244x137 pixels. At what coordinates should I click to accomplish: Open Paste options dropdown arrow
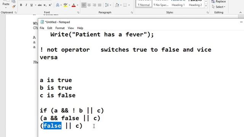tap(6, 8)
